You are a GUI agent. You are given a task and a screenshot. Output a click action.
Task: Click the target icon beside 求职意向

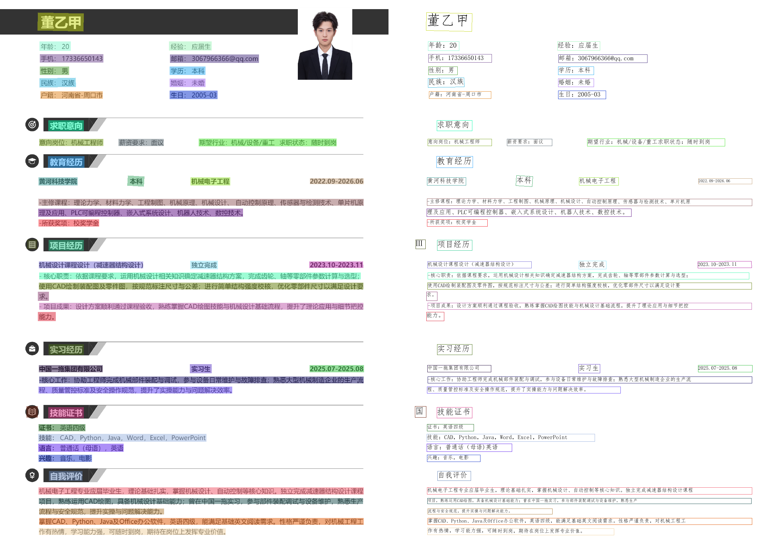tap(32, 125)
